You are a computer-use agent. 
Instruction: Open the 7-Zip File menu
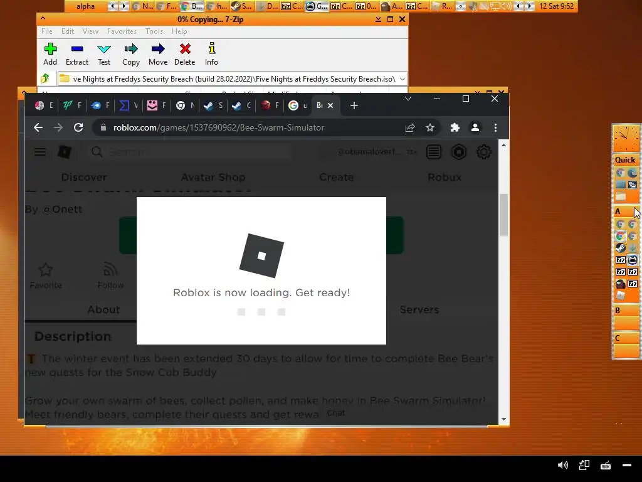(x=46, y=31)
